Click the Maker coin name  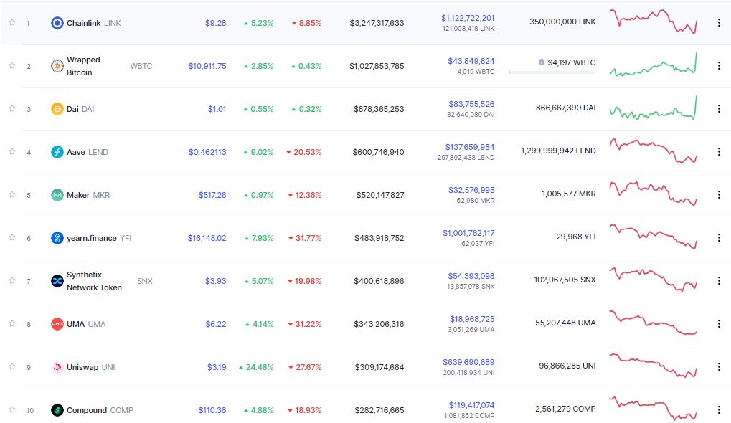coord(78,195)
